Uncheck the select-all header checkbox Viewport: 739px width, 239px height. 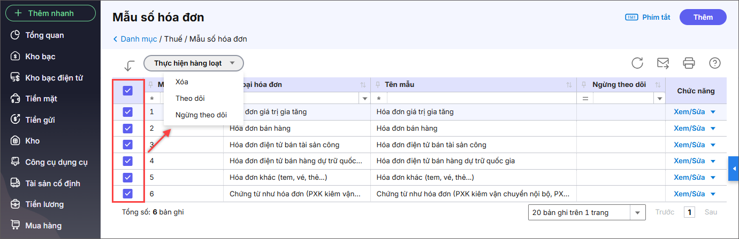[127, 91]
